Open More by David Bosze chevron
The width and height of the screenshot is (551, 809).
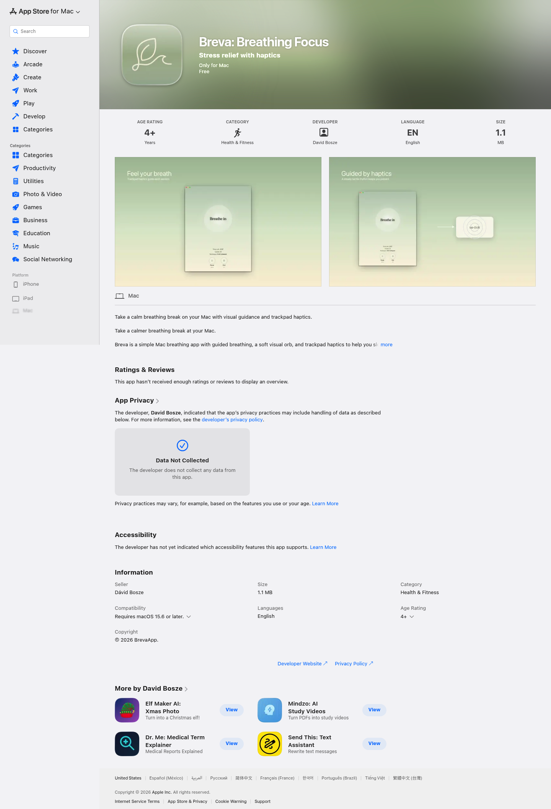tap(186, 689)
